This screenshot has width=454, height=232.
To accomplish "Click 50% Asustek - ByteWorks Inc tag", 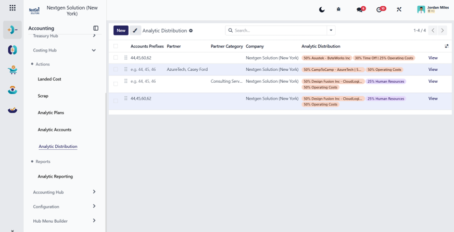I will point(327,58).
